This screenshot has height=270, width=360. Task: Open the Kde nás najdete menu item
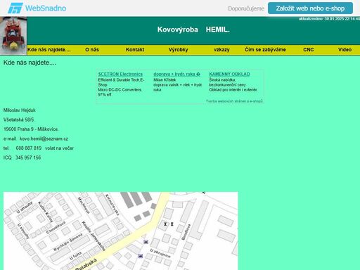click(49, 50)
